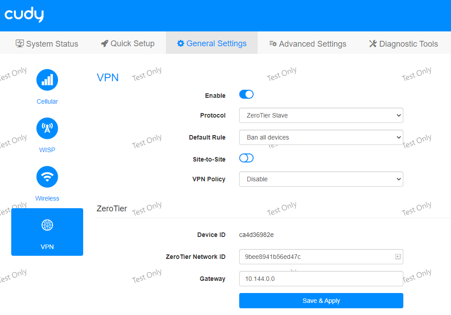
Task: Open the WISP antenna icon
Action: pyautogui.click(x=47, y=128)
